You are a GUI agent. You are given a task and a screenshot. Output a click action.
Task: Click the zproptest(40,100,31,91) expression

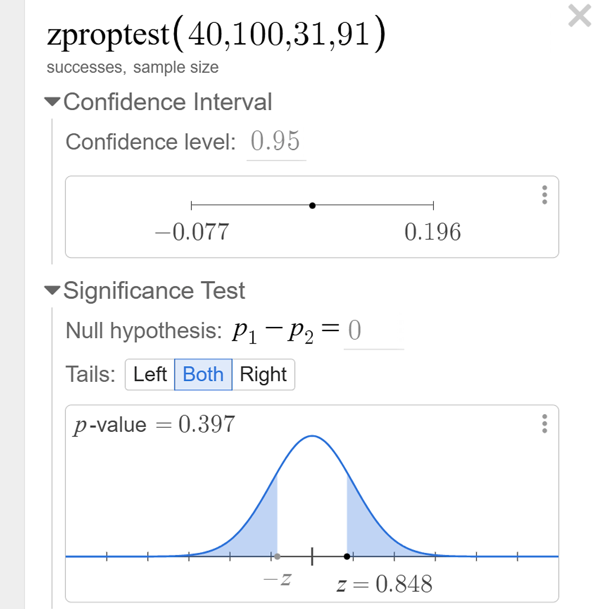(x=216, y=34)
